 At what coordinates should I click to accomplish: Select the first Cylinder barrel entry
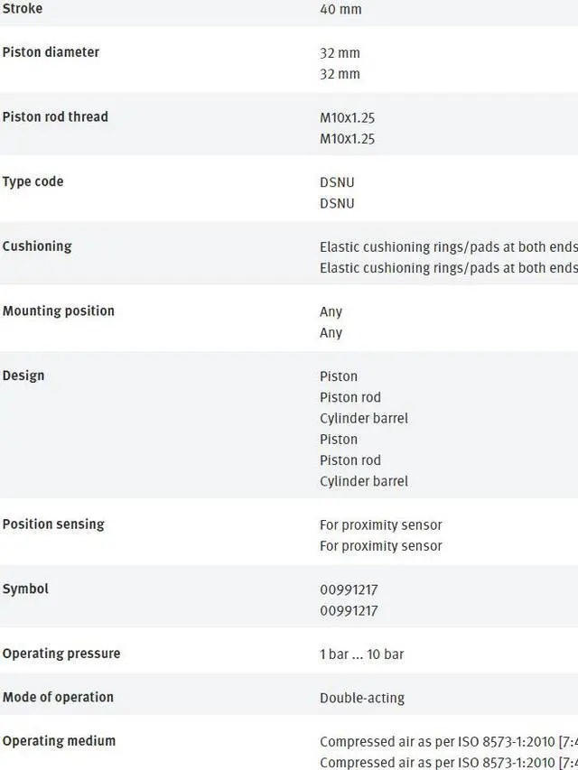[x=363, y=419]
